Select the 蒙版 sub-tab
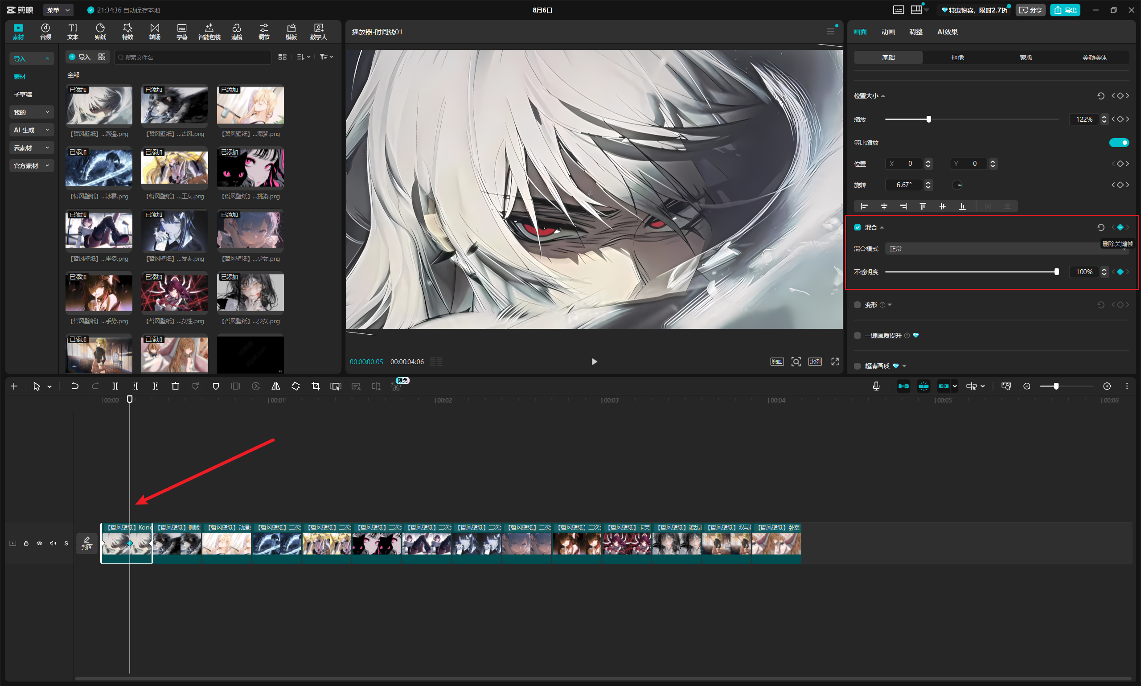The height and width of the screenshot is (686, 1141). click(1026, 58)
